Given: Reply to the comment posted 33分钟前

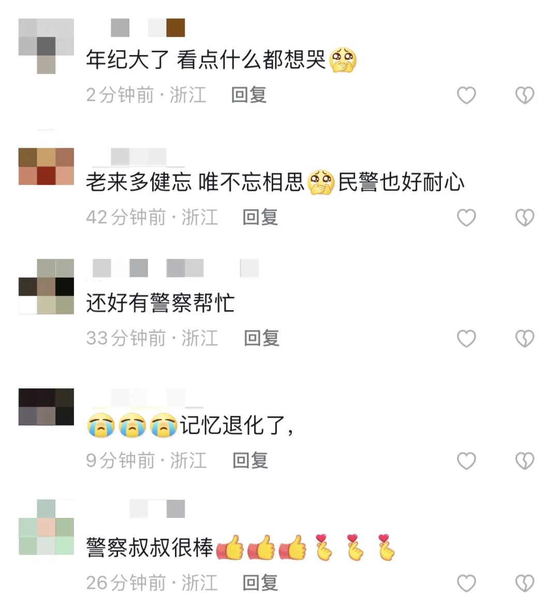Looking at the screenshot, I should (x=262, y=338).
